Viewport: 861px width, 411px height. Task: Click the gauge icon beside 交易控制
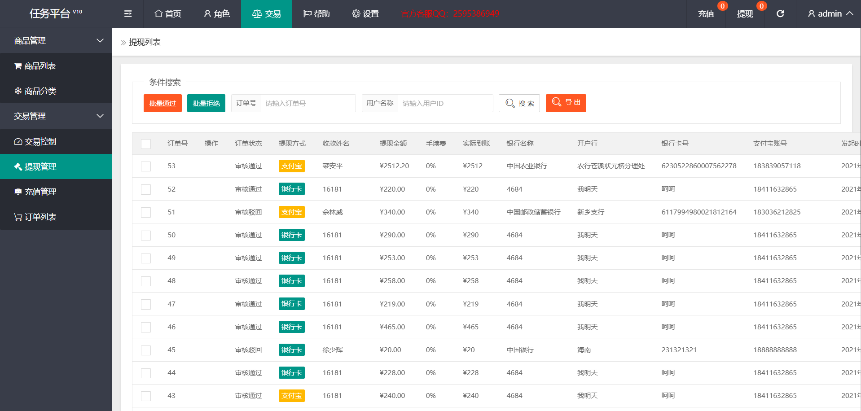click(x=18, y=141)
